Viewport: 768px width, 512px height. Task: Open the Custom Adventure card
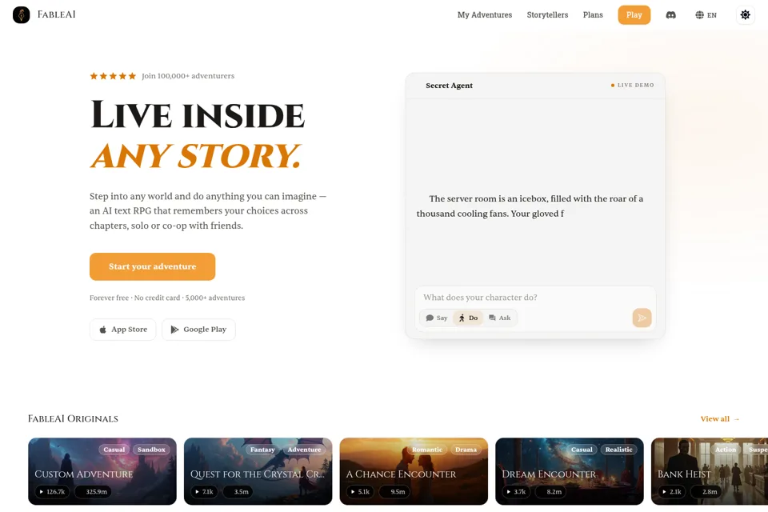coord(102,471)
